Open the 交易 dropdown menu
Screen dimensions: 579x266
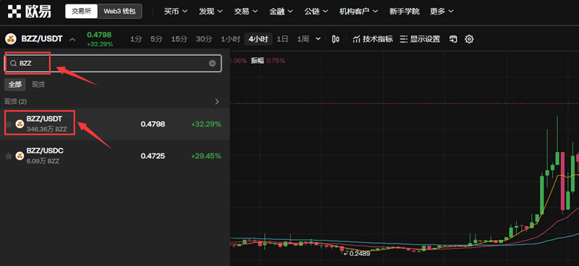245,12
